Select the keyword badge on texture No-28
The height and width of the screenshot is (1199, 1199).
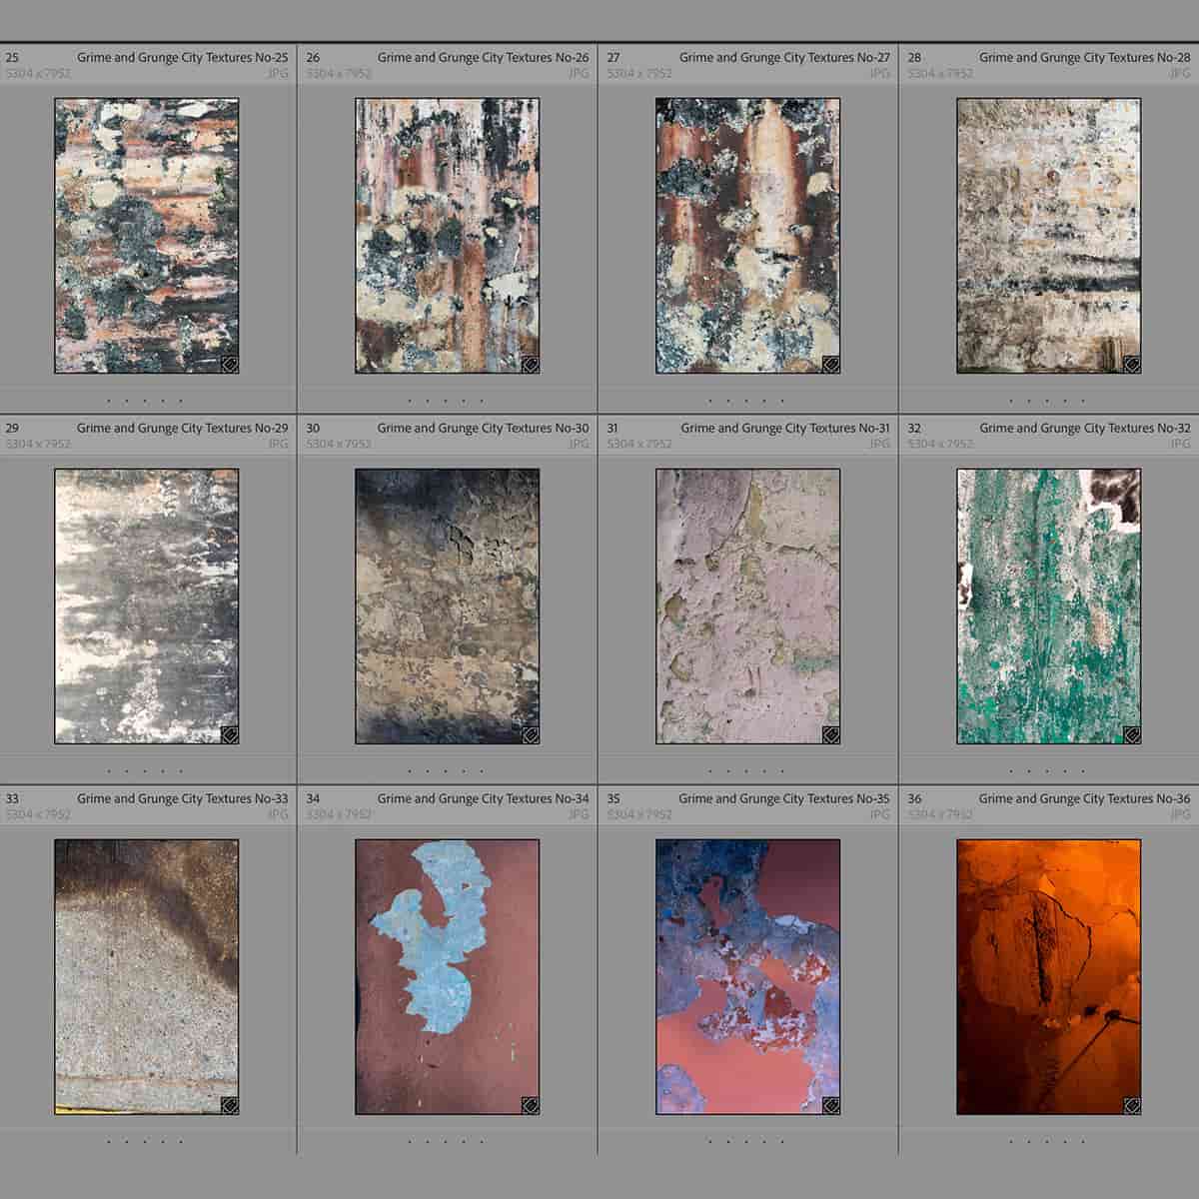[1131, 364]
